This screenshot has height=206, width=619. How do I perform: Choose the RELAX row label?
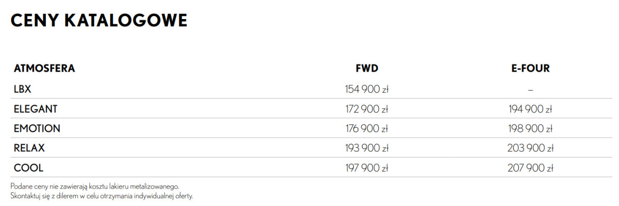coord(29,148)
